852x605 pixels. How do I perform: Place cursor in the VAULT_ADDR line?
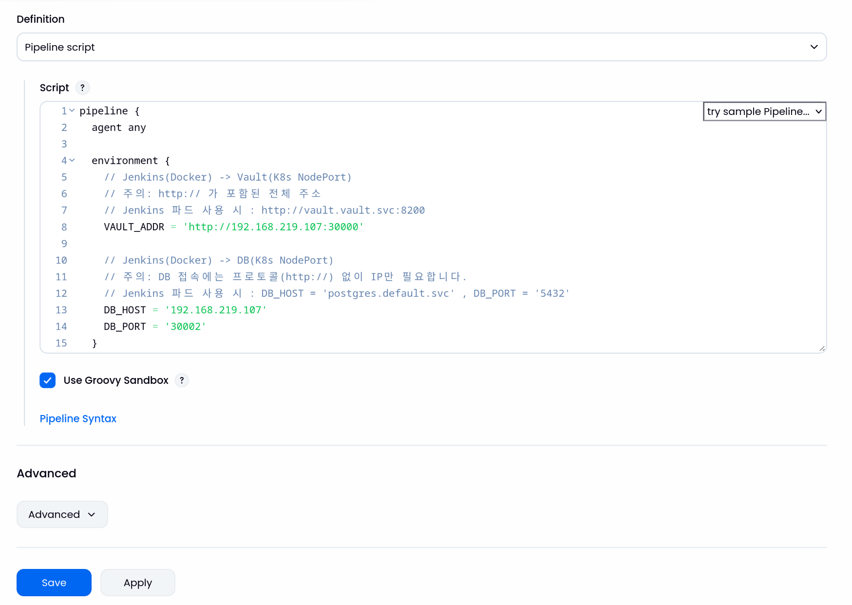pos(234,227)
